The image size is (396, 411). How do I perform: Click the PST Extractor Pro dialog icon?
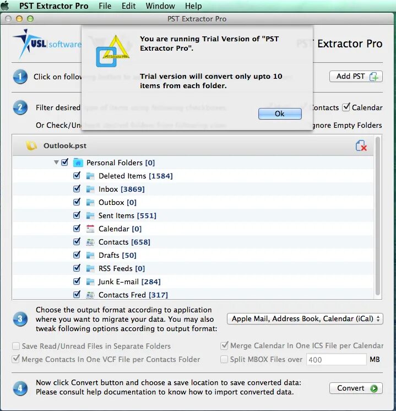[x=113, y=51]
